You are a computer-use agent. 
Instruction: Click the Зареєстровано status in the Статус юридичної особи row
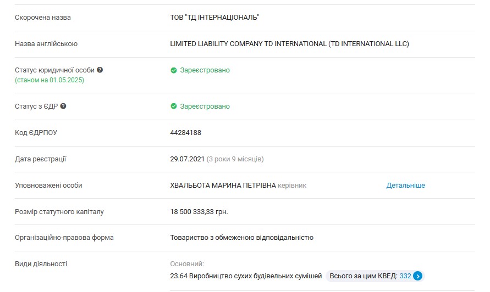pos(205,70)
